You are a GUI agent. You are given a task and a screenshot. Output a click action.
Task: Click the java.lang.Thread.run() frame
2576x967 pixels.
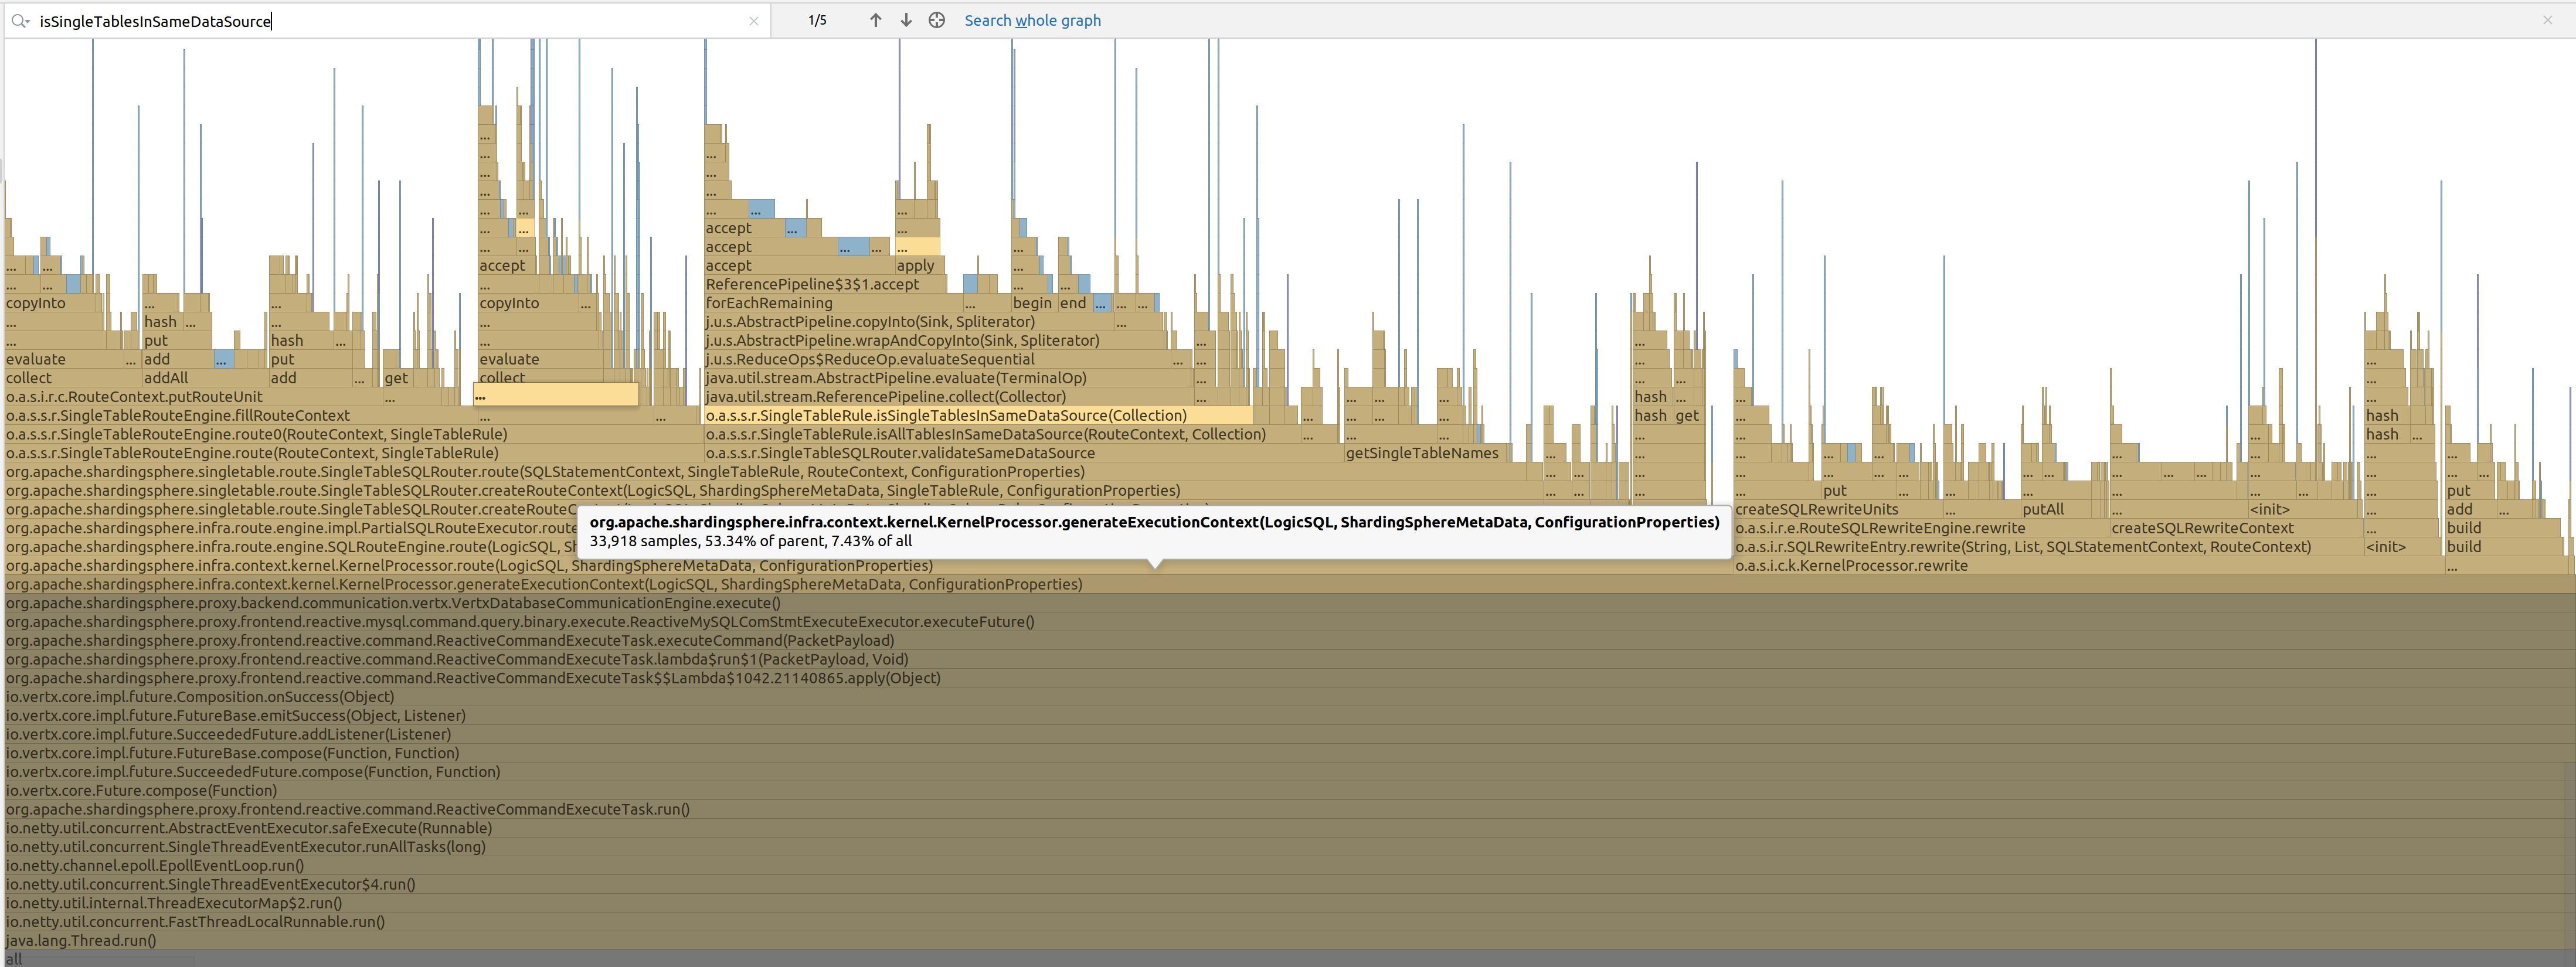[81, 941]
